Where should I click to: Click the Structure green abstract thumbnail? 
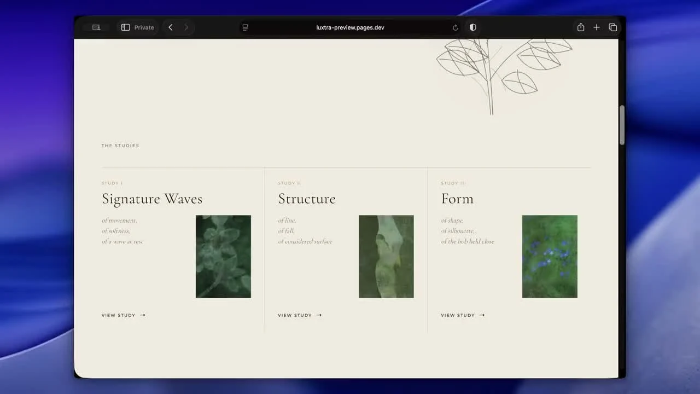tap(386, 257)
